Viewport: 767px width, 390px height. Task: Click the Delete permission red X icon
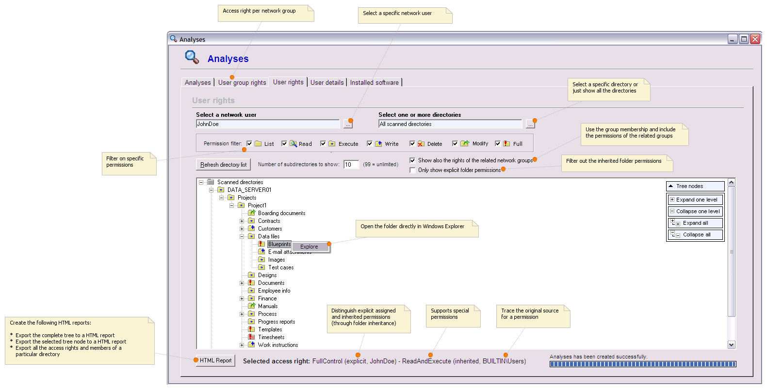pyautogui.click(x=421, y=143)
